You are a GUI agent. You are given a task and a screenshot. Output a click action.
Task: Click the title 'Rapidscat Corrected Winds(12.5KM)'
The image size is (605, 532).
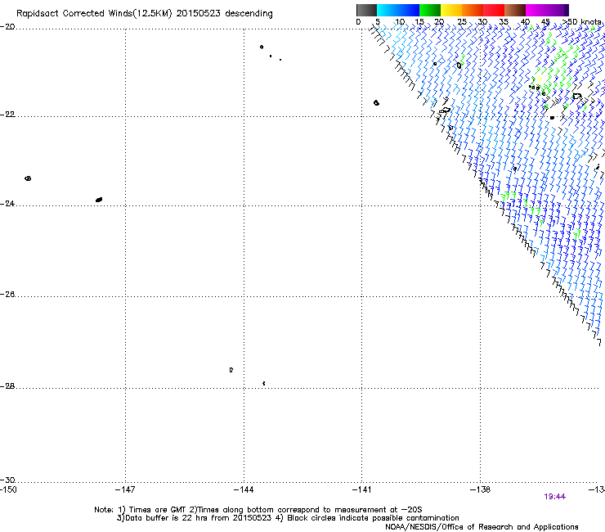pyautogui.click(x=94, y=14)
